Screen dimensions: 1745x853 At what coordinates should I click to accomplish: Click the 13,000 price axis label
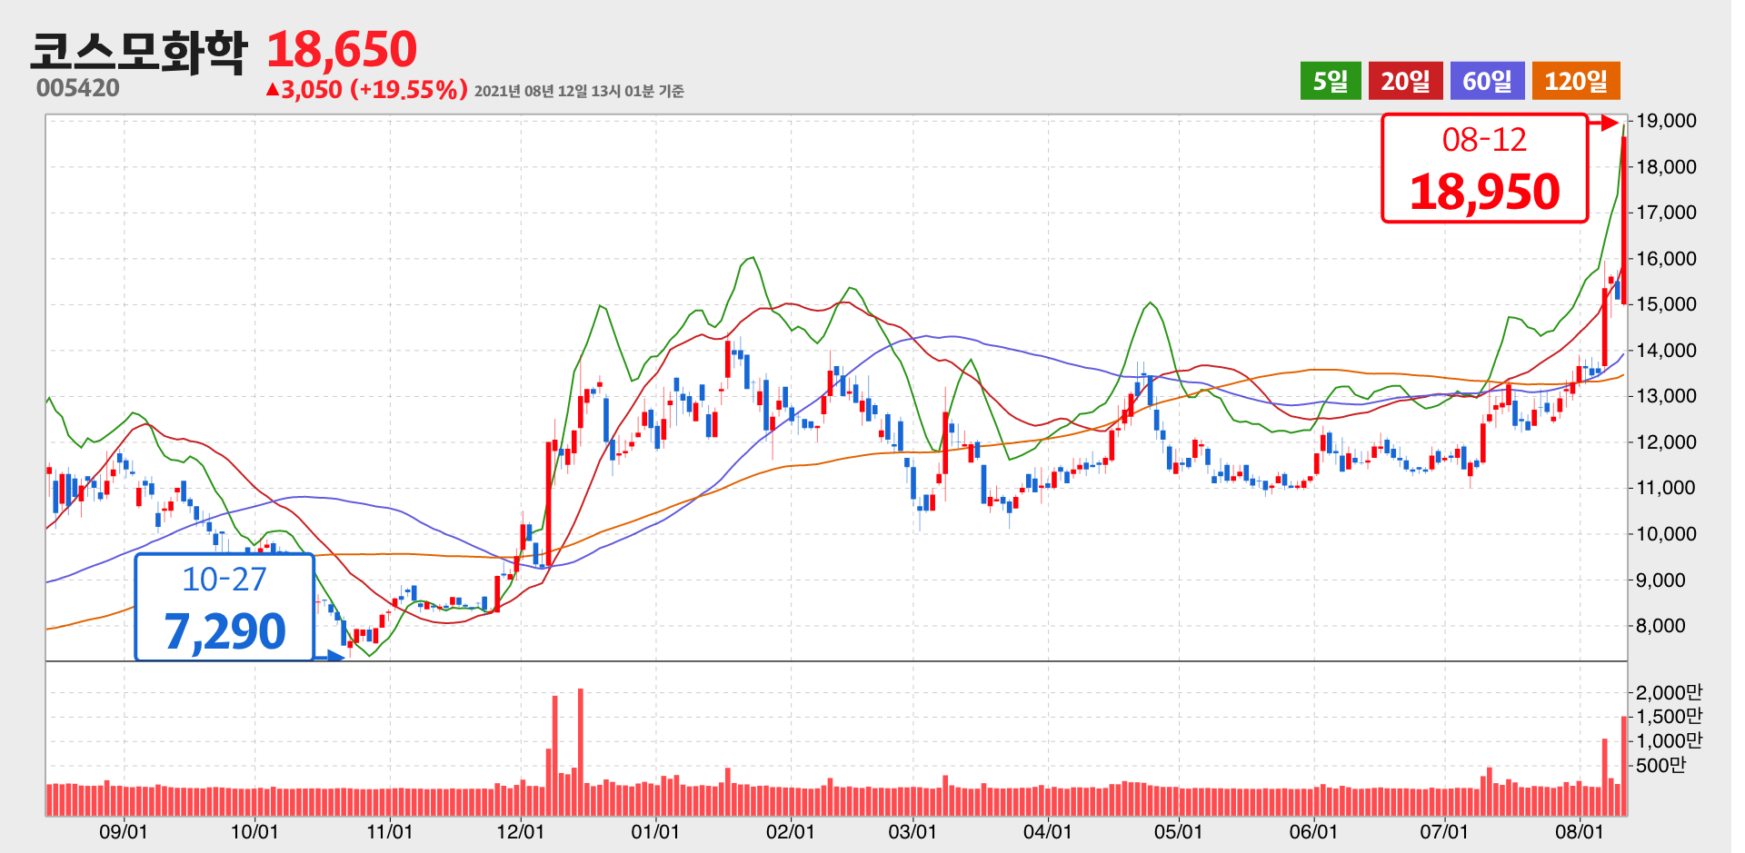pyautogui.click(x=1666, y=396)
